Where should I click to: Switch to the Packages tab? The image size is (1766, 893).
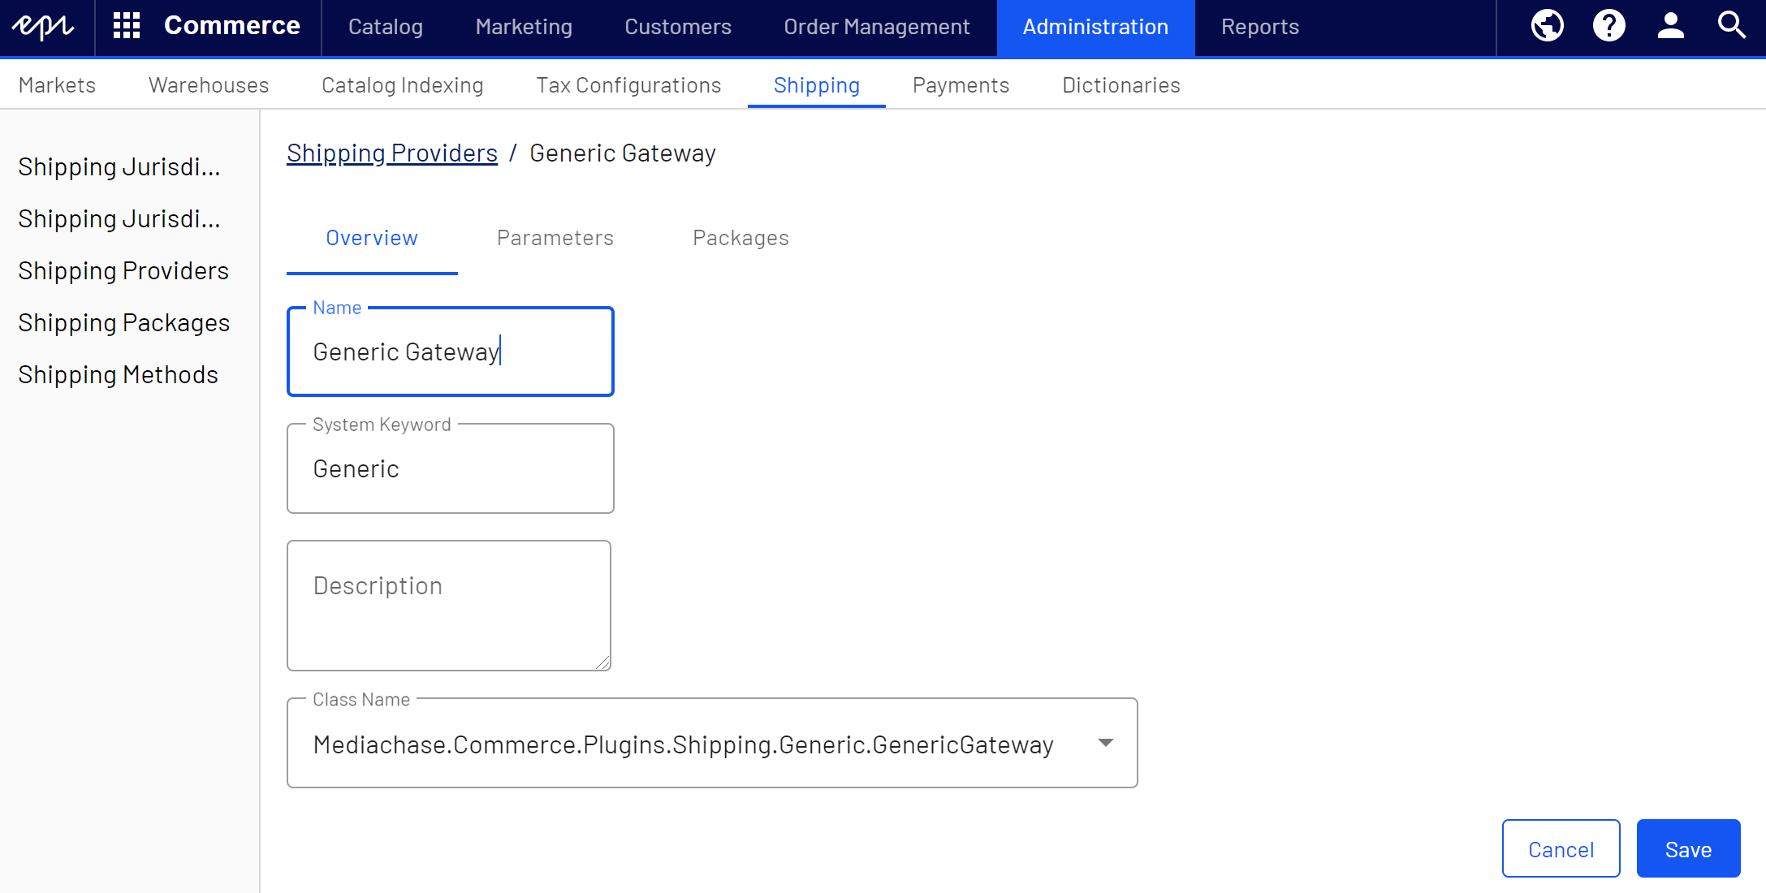pos(741,238)
